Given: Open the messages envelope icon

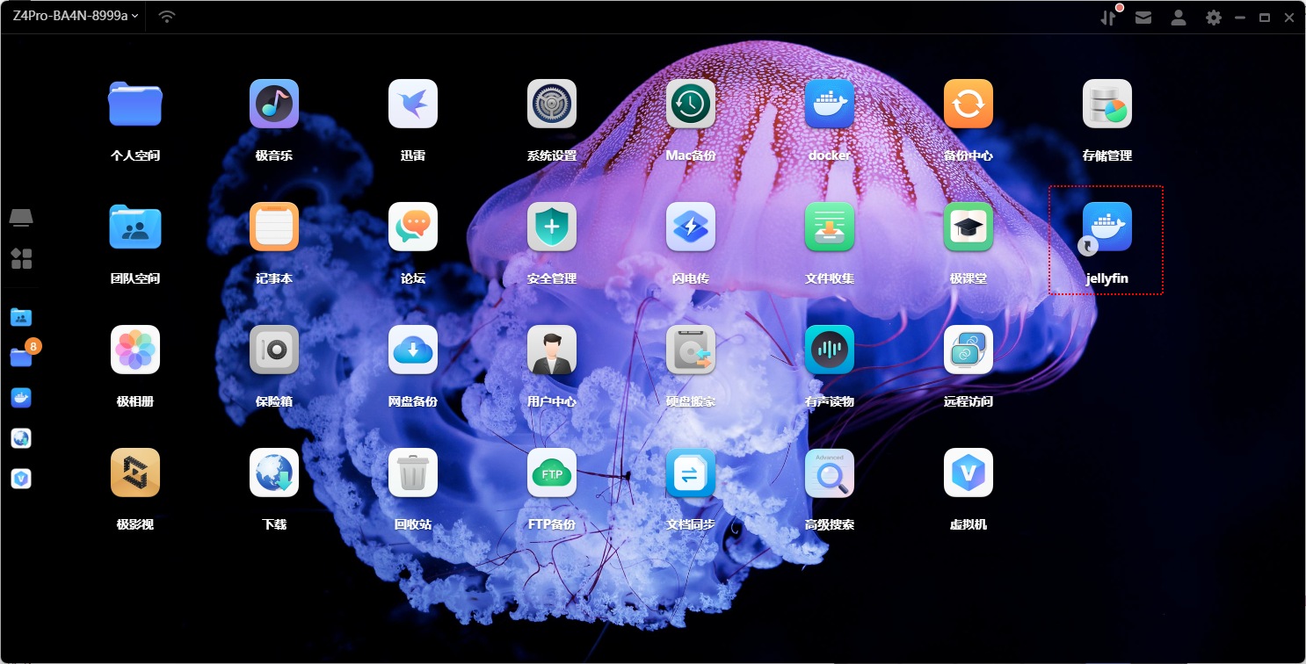Looking at the screenshot, I should pos(1143,17).
